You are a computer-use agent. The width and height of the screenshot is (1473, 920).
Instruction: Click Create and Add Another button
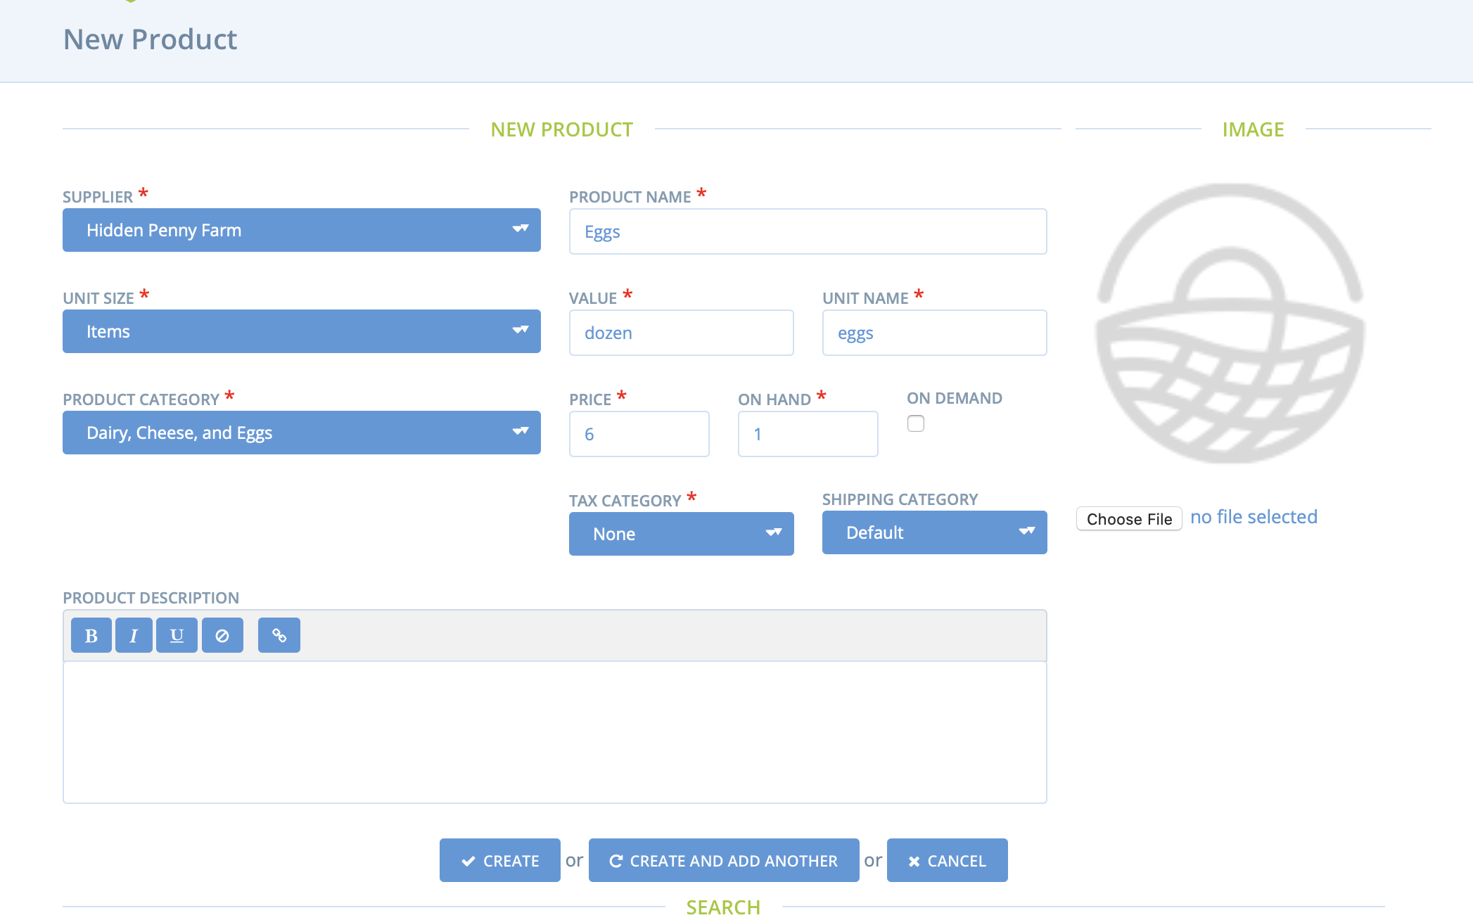[x=724, y=860]
